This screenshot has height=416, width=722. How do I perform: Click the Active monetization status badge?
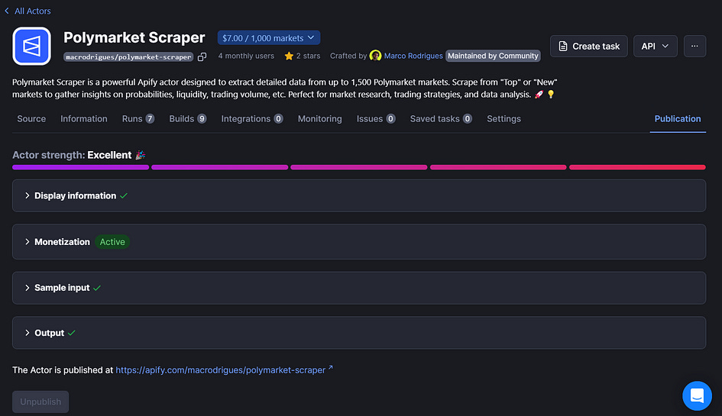coord(112,242)
